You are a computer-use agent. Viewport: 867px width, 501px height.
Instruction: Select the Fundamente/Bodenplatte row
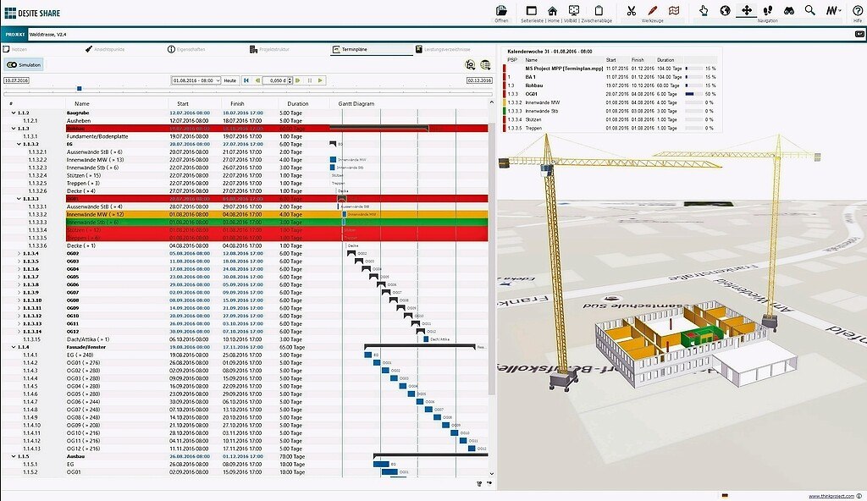coord(244,136)
